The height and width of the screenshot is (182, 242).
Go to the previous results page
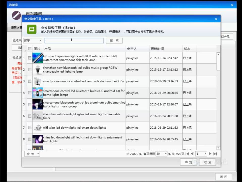[x=192, y=154]
